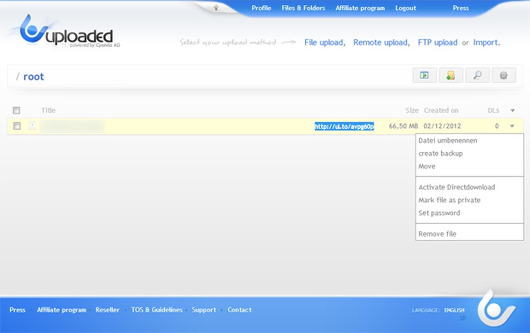The width and height of the screenshot is (530, 333).
Task: Choose the File upload method
Action: pos(324,42)
